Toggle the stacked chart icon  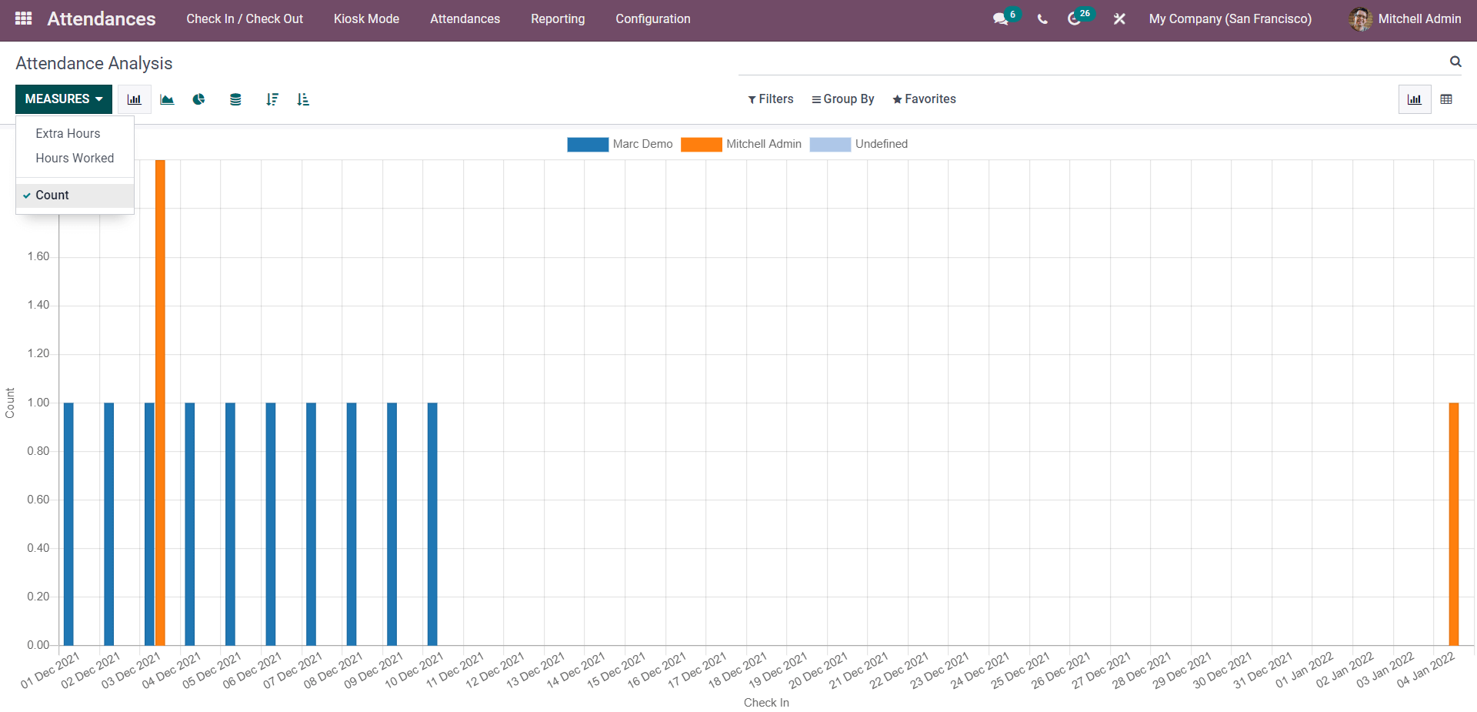(x=235, y=99)
